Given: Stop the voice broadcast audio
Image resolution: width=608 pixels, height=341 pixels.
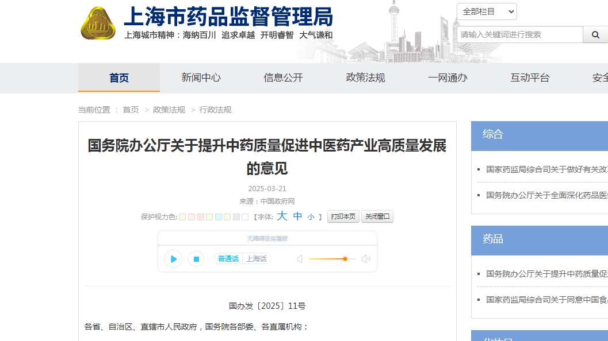Looking at the screenshot, I should click(x=196, y=259).
